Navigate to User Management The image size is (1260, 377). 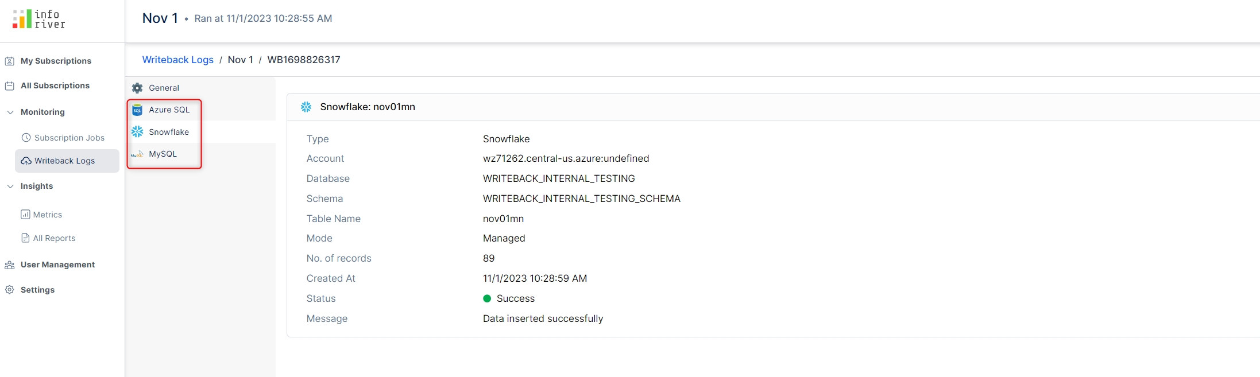57,265
